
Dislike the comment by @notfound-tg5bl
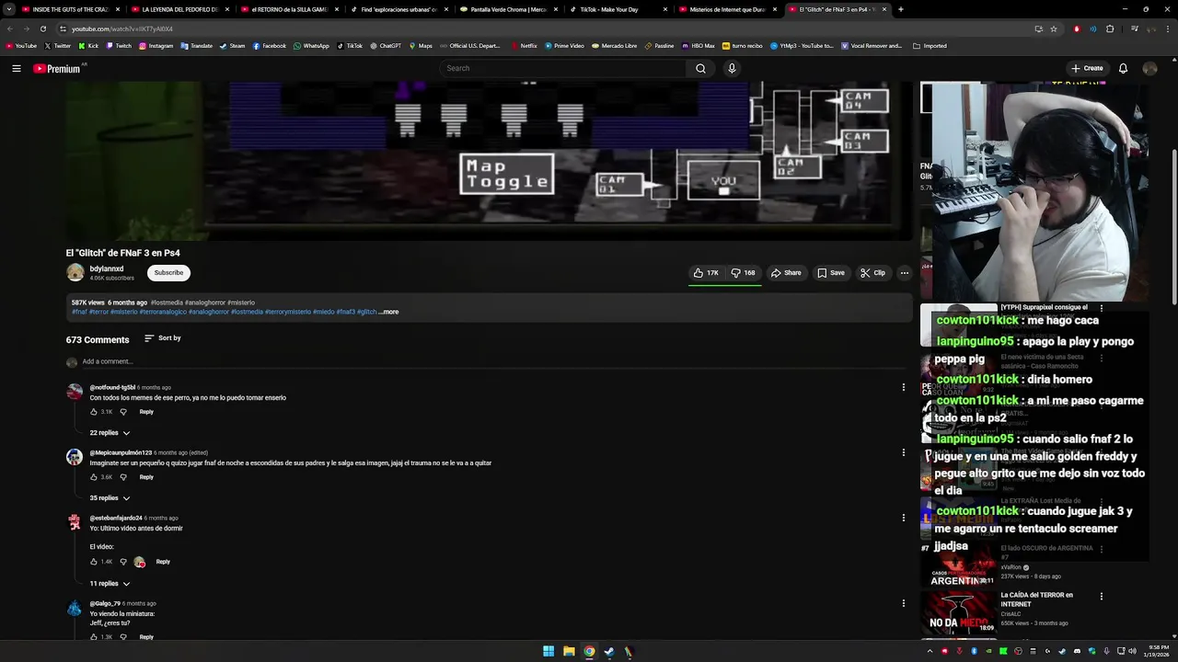pyautogui.click(x=123, y=412)
